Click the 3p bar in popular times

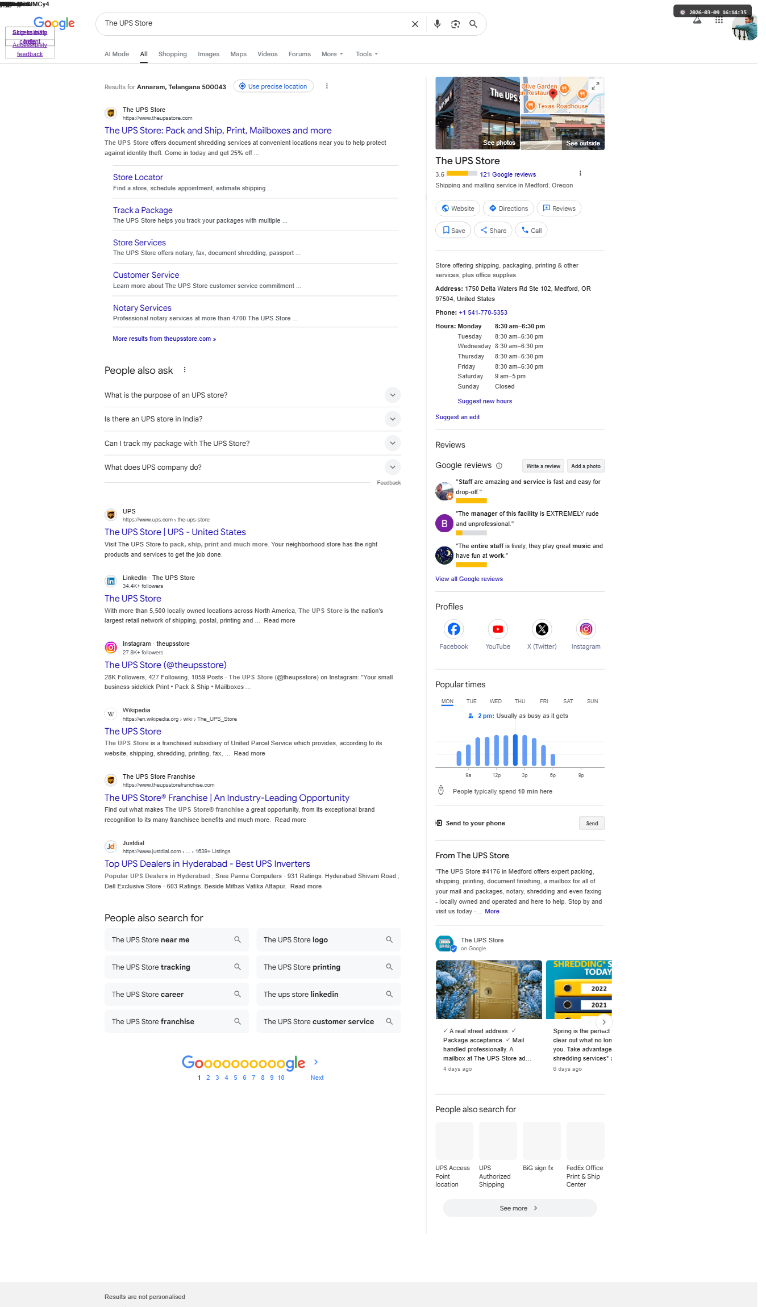pos(524,751)
